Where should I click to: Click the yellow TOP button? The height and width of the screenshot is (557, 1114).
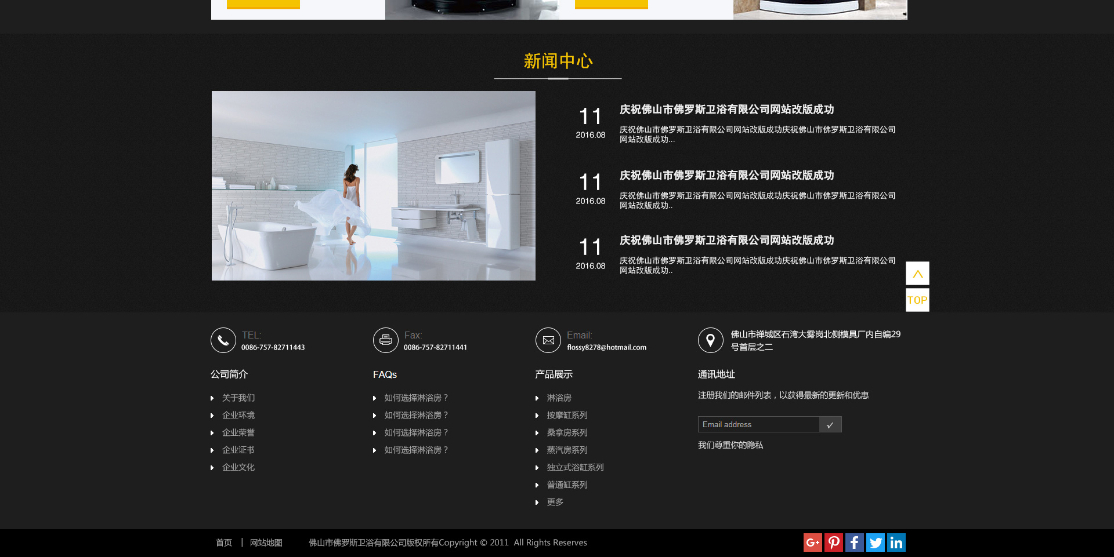(x=917, y=300)
